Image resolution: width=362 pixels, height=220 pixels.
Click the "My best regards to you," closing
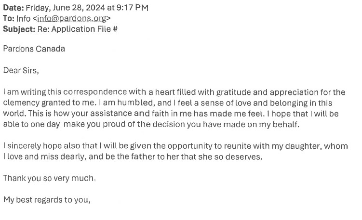click(47, 200)
